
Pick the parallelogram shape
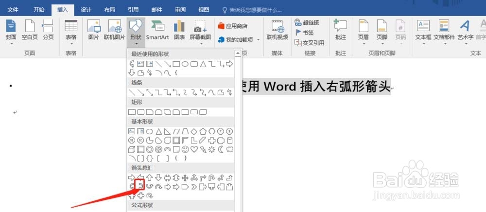(x=176, y=131)
